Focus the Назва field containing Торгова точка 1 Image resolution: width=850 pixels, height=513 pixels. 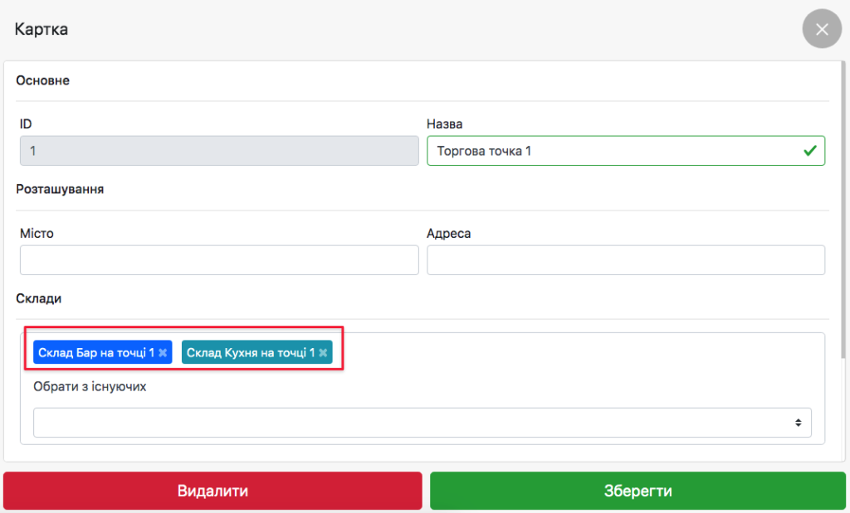pyautogui.click(x=614, y=152)
